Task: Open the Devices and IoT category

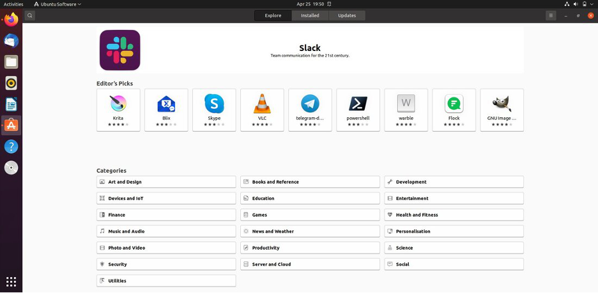Action: coord(166,198)
